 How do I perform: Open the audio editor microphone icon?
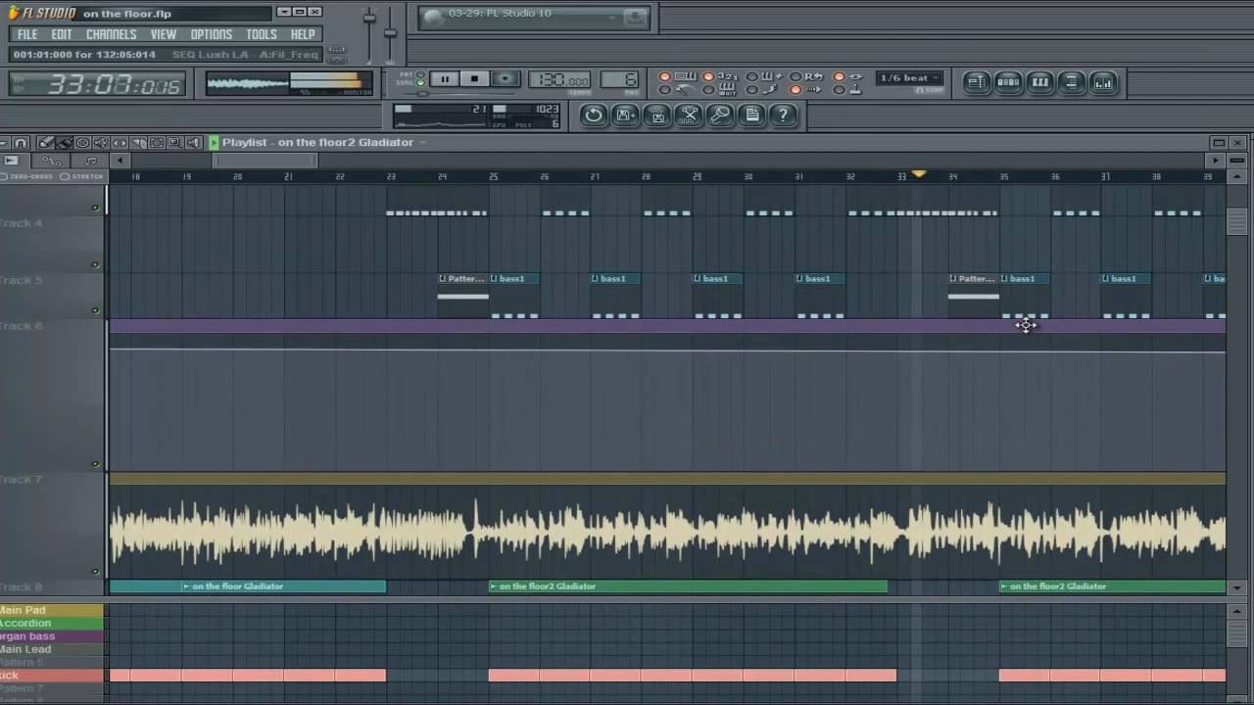pos(721,115)
